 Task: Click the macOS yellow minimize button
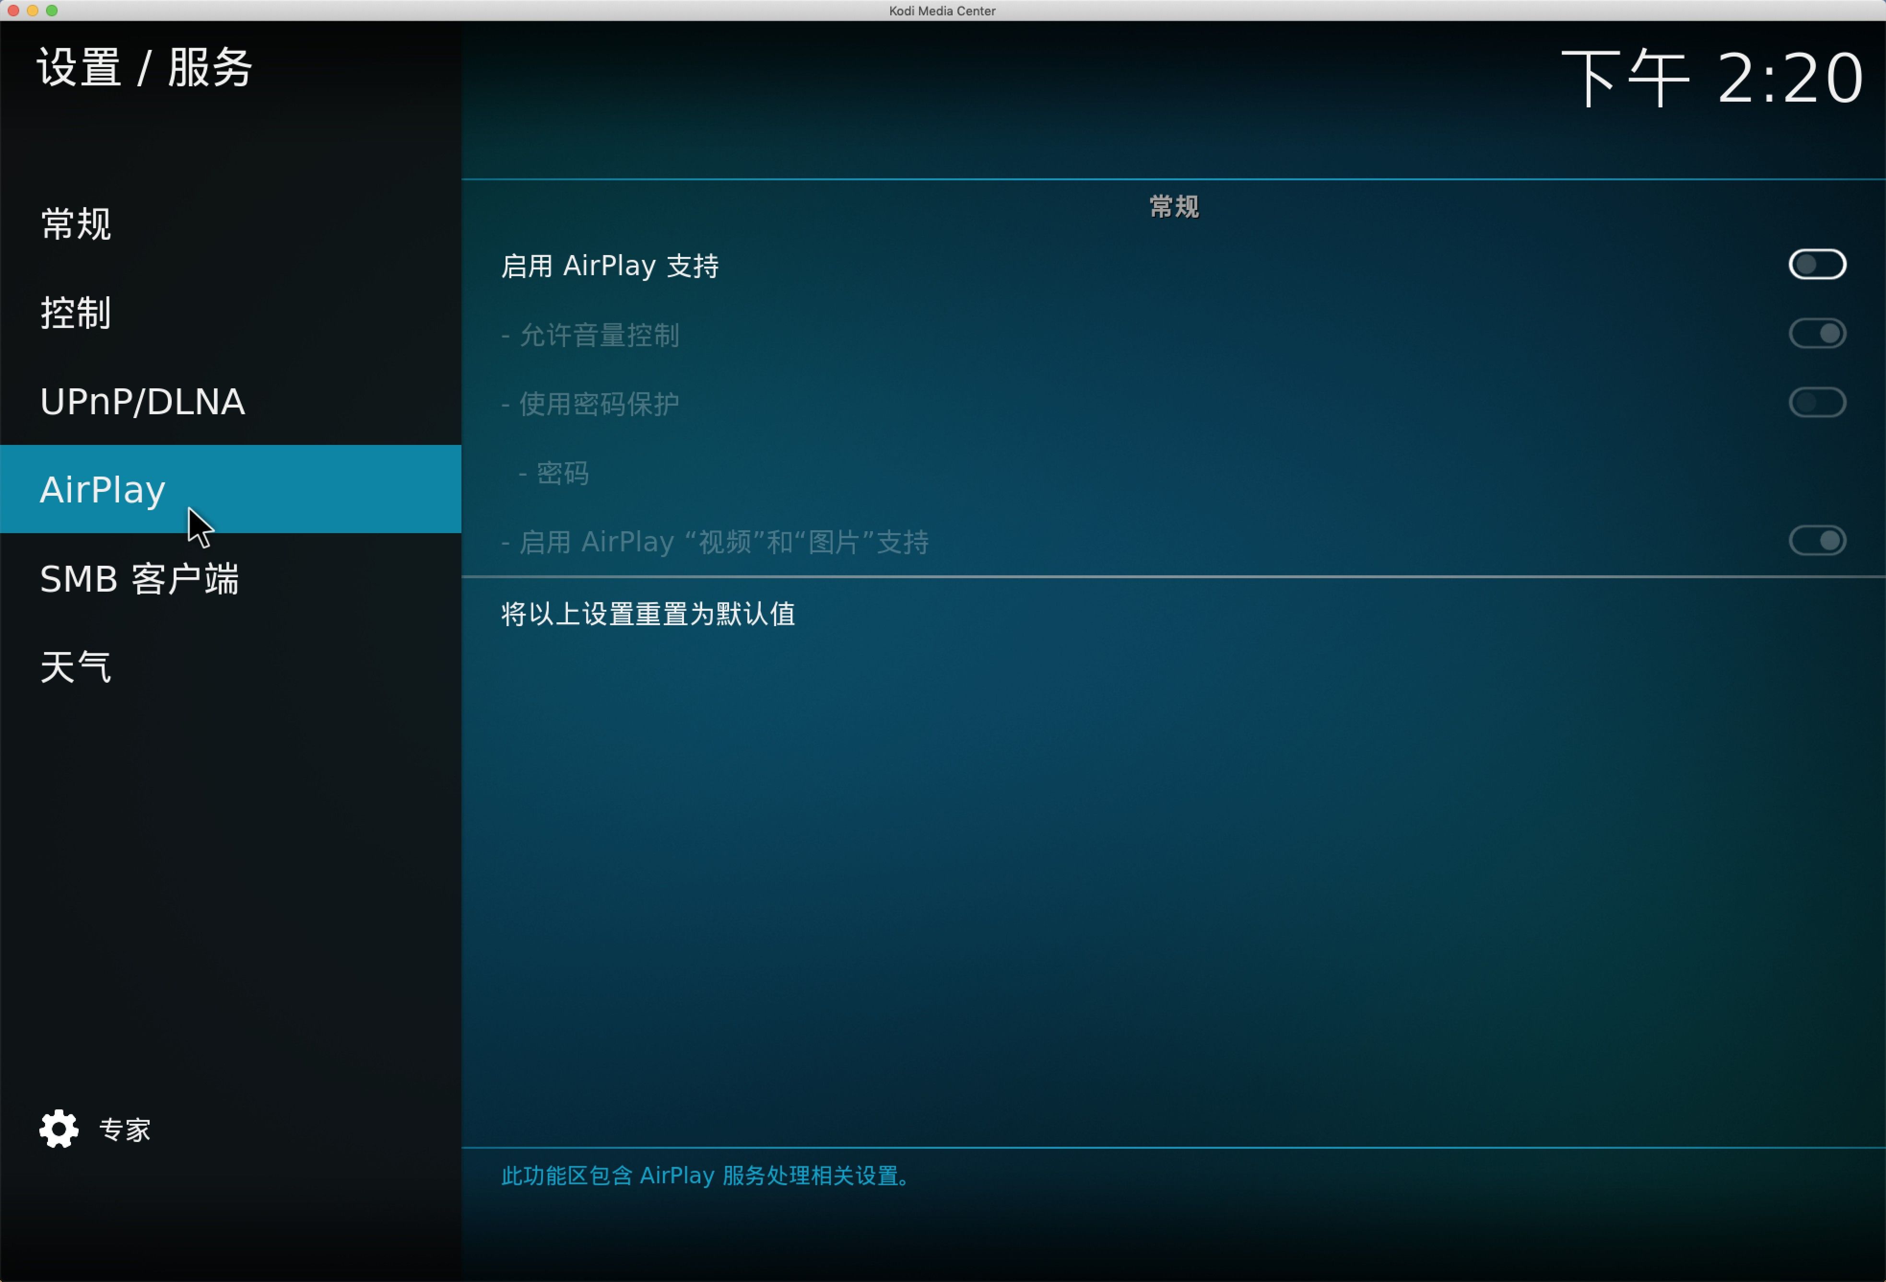point(33,11)
